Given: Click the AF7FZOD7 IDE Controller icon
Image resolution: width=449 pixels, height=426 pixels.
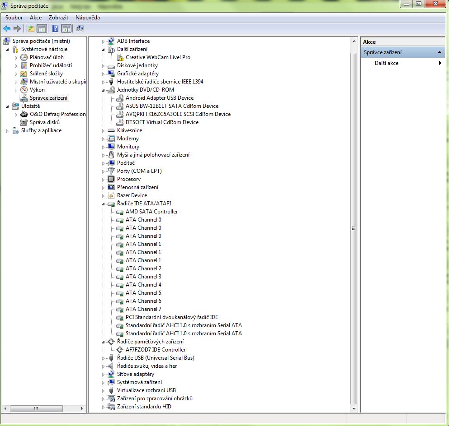Looking at the screenshot, I should (x=119, y=350).
